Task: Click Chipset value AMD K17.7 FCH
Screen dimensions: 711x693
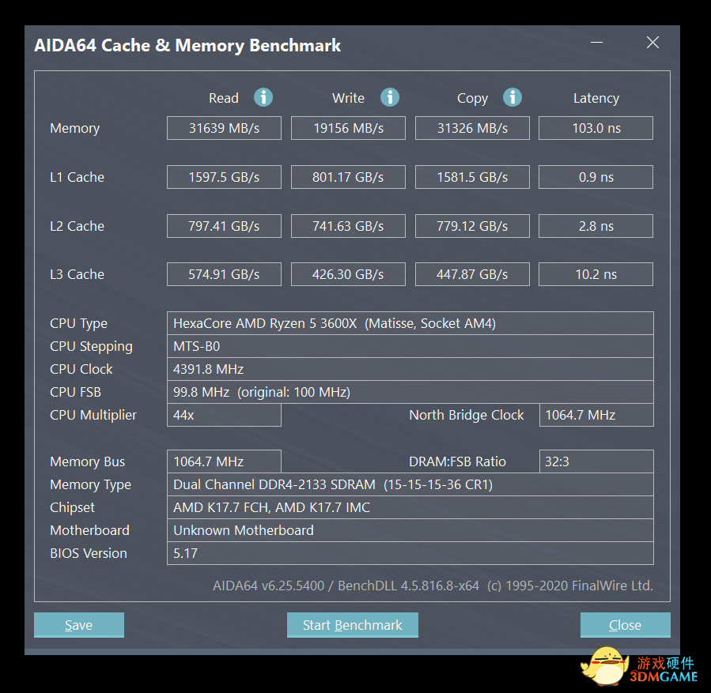Action: [x=410, y=508]
